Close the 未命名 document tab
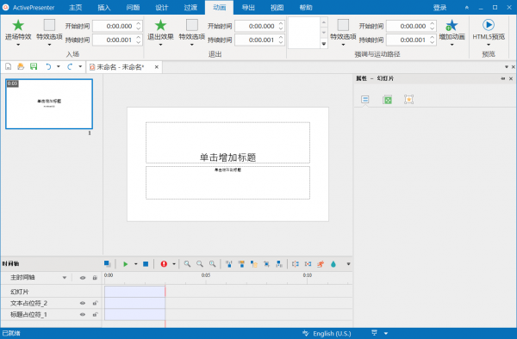The image size is (517, 339). point(157,67)
